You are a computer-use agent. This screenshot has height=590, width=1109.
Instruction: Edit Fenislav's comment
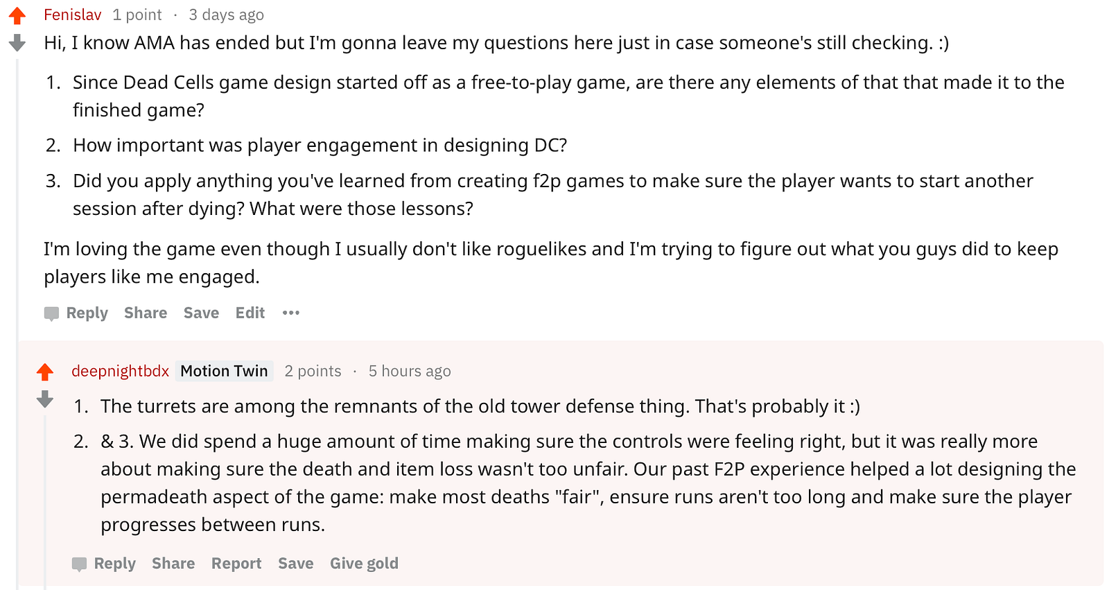[250, 313]
